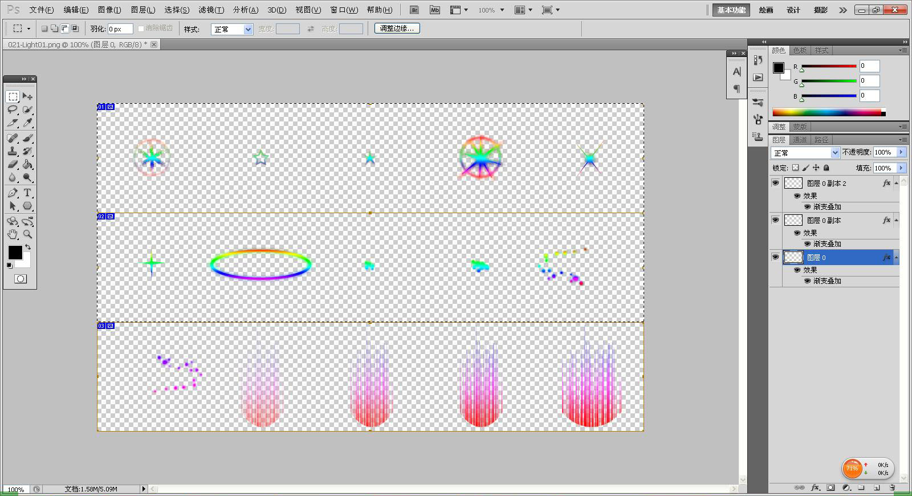
Task: Click the 调整边缘... button
Action: coord(397,28)
